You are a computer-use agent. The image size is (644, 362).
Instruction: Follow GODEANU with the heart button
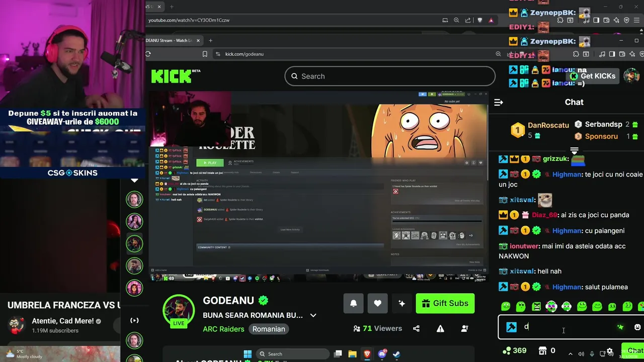coord(377,303)
